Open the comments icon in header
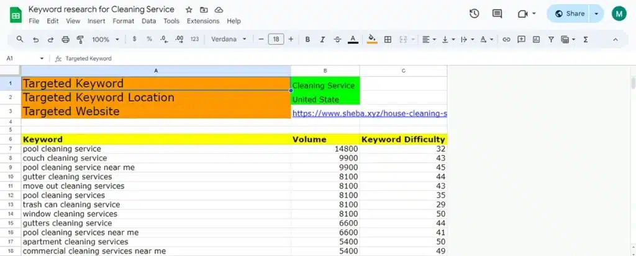Image resolution: width=636 pixels, height=256 pixels. coord(497,14)
